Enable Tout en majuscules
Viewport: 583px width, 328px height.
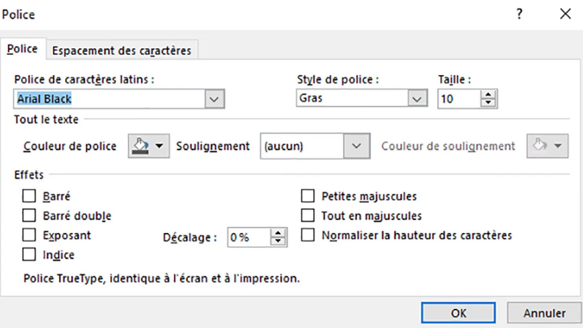pos(308,215)
